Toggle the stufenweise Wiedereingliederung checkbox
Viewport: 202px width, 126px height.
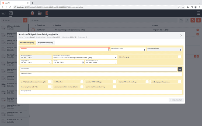(x=114, y=87)
